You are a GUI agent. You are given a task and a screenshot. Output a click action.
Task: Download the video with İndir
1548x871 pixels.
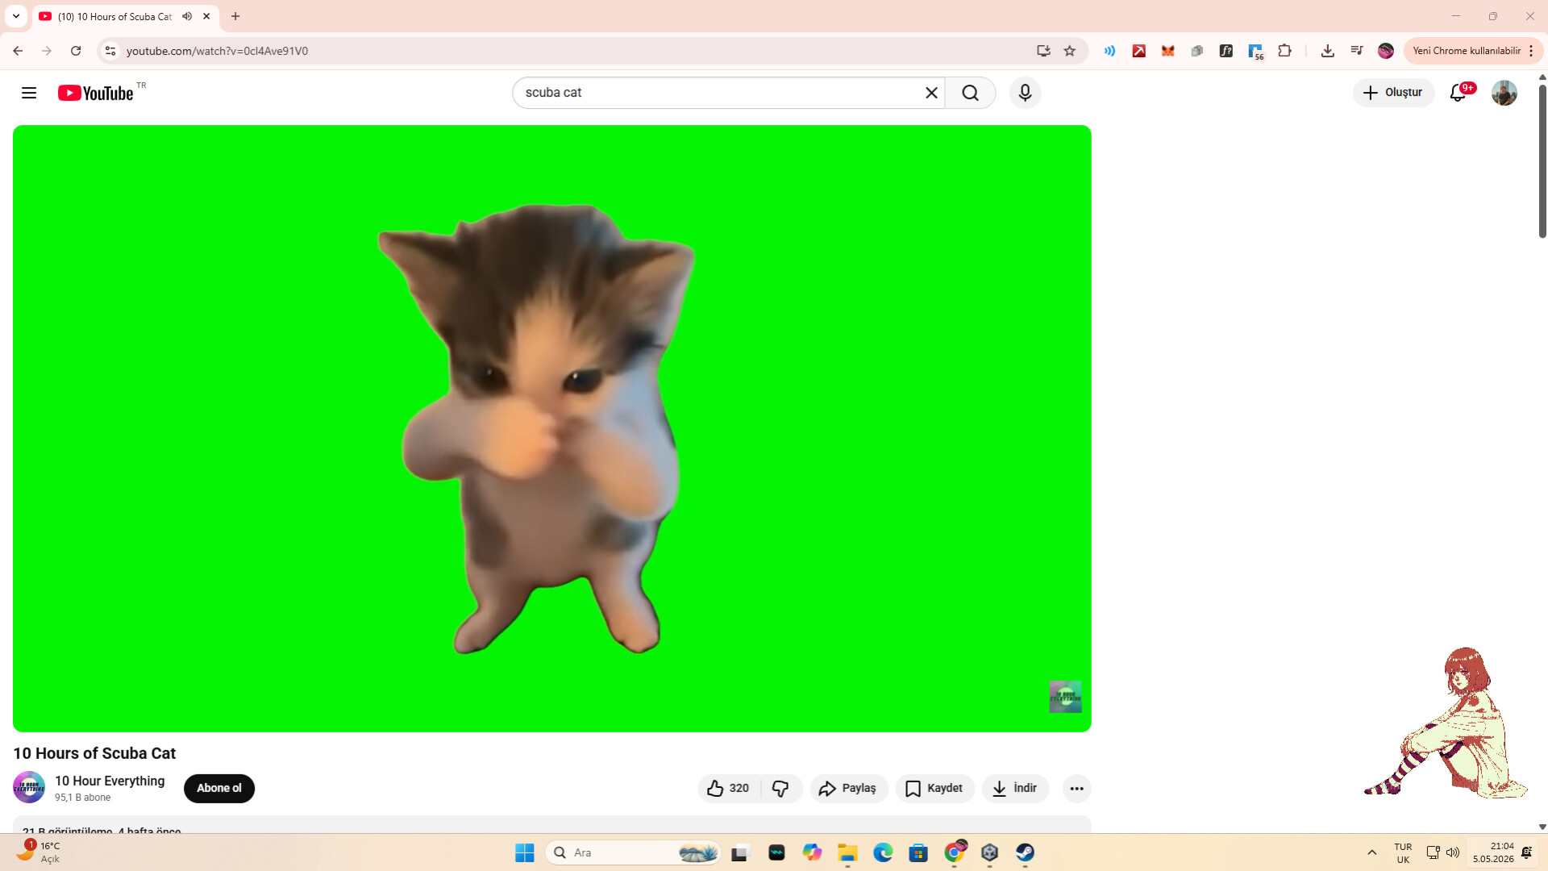pyautogui.click(x=1015, y=788)
